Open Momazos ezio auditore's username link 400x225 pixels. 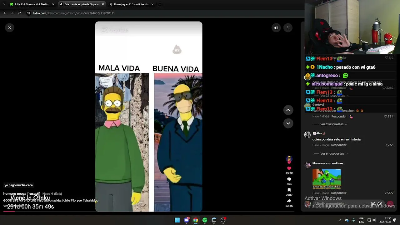point(327,163)
